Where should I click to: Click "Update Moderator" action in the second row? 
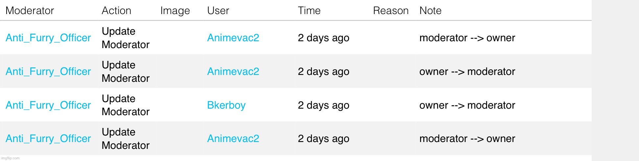pos(125,71)
